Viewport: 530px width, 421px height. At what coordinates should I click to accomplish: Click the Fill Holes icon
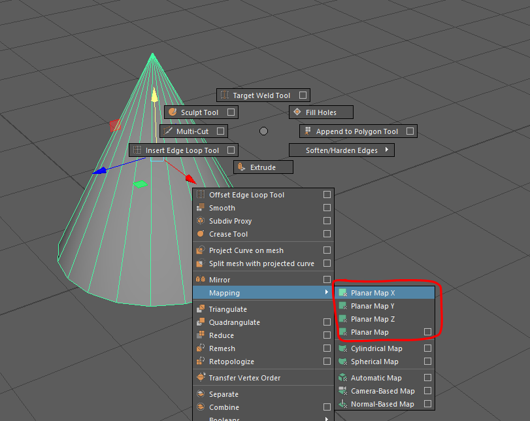297,112
